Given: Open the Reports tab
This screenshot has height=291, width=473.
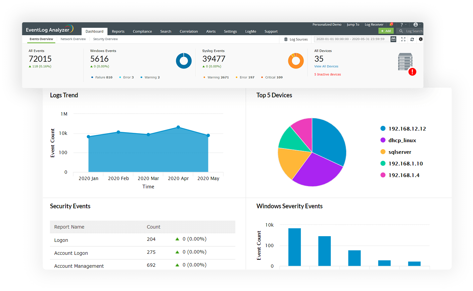Looking at the screenshot, I should pos(118,32).
